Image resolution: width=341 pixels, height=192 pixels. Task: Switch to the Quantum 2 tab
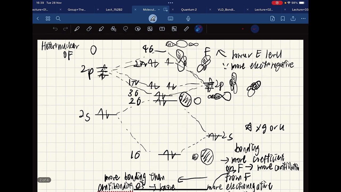click(189, 10)
